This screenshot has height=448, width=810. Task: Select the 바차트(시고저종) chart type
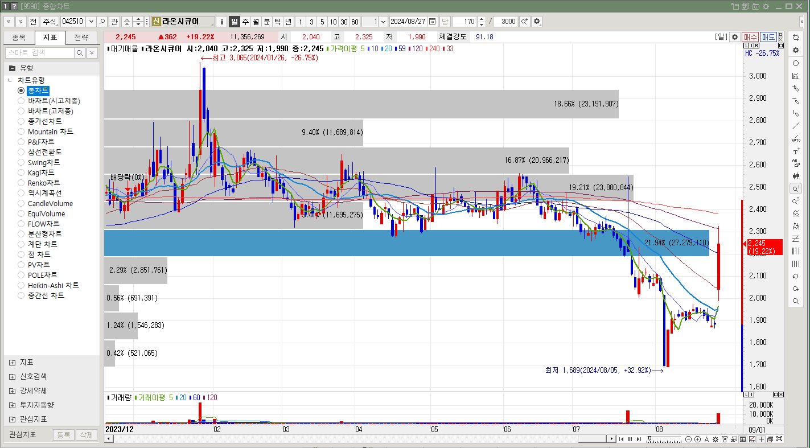[21, 101]
